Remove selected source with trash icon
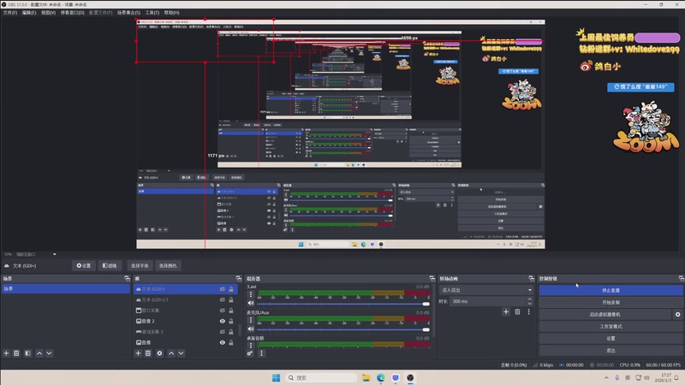685x385 pixels. point(148,353)
